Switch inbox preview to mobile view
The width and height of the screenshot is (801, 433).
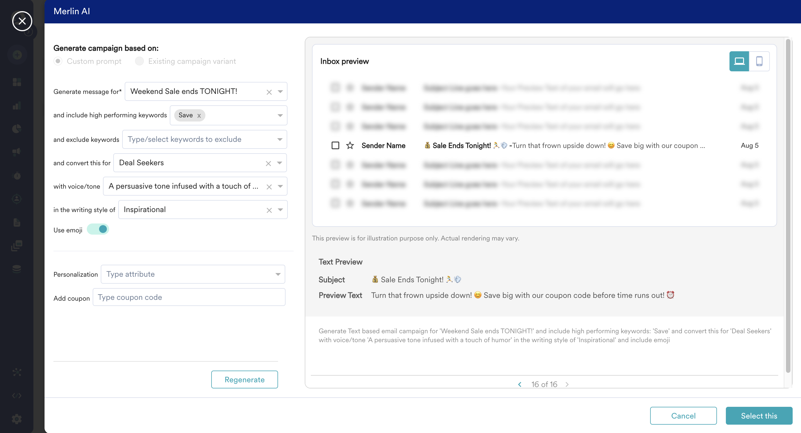coord(759,61)
